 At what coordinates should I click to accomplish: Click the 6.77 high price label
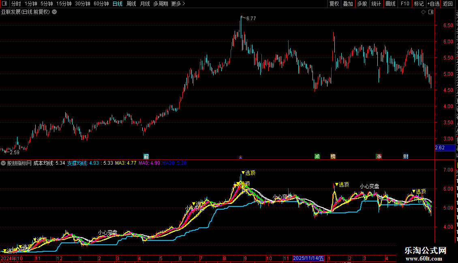point(251,19)
